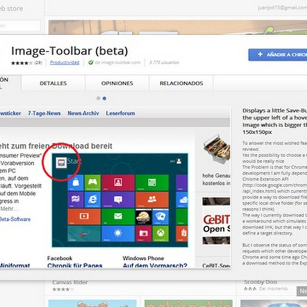Screen dimensions: 307x307
Task: Click the Facebook heading text
Action: point(60,258)
